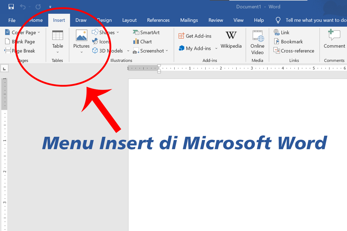Expand the Screenshot dropdown
Viewport: 347px width, 231px height.
pos(167,51)
